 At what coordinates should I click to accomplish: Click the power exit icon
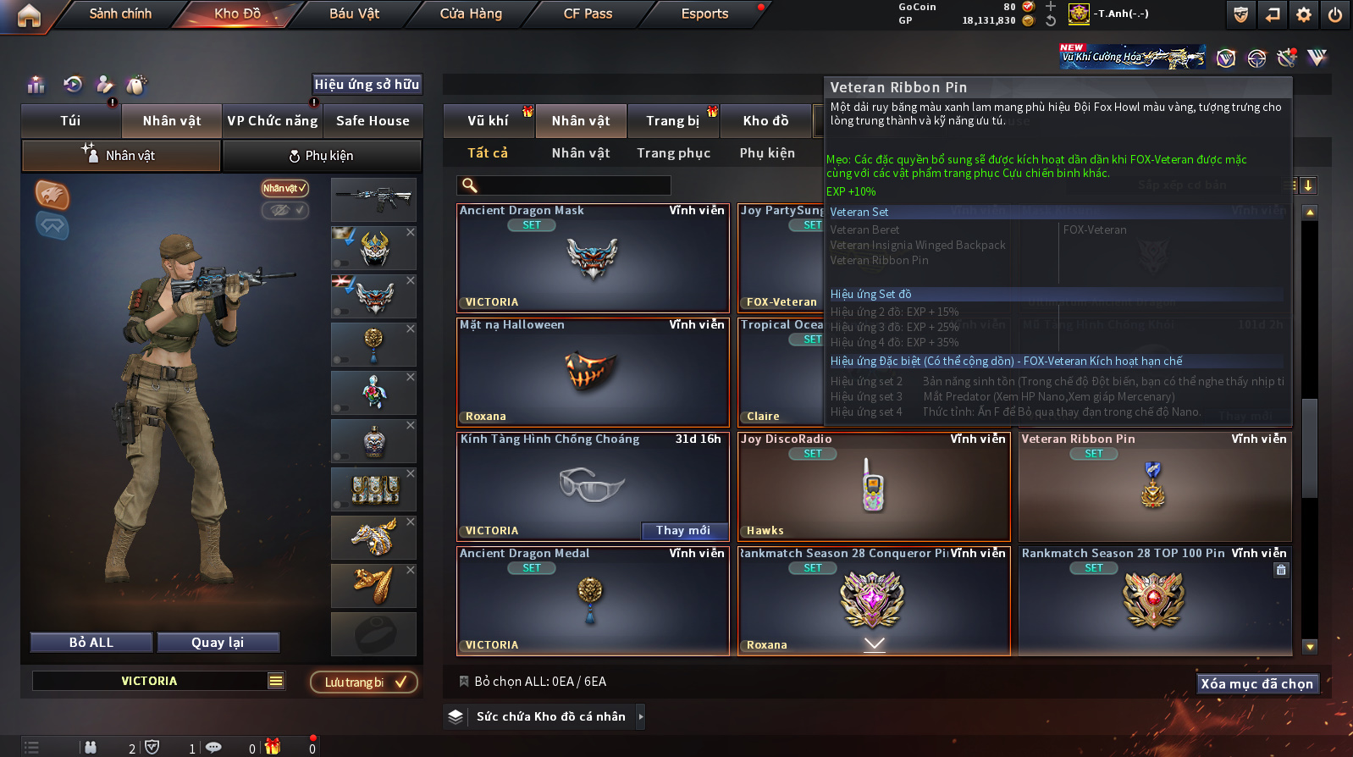[1335, 14]
